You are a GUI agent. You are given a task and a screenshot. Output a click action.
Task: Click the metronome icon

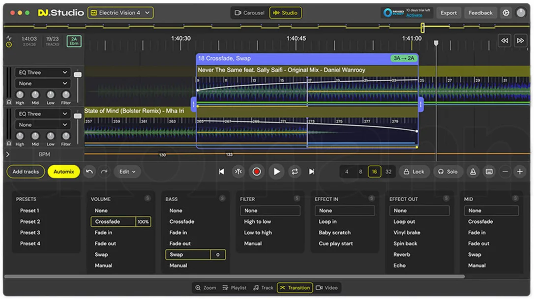click(x=473, y=172)
